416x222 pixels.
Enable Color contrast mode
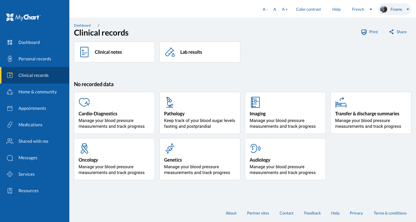(x=308, y=9)
